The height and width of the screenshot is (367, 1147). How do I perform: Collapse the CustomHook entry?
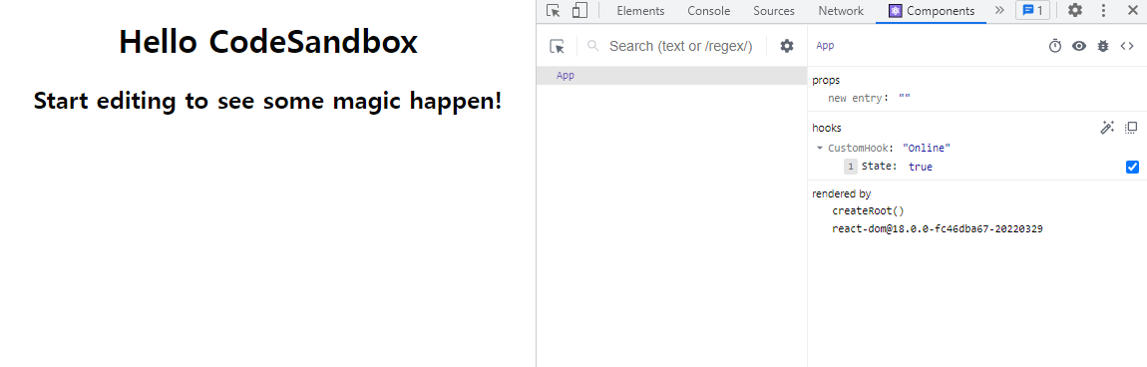[x=820, y=148]
